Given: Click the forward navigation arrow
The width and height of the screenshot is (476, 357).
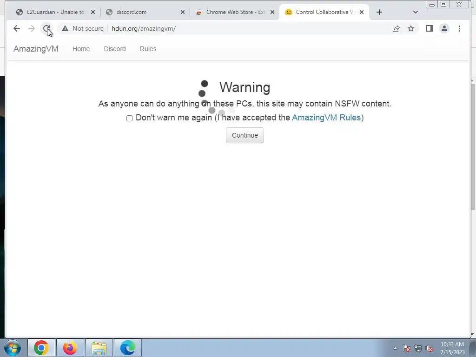Looking at the screenshot, I should 32,28.
